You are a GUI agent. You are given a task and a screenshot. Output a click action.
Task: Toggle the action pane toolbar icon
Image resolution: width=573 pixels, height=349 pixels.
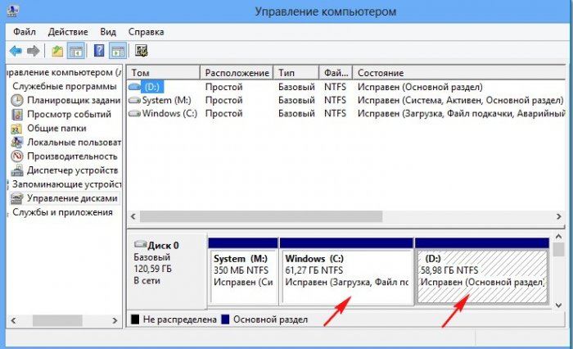click(x=117, y=51)
